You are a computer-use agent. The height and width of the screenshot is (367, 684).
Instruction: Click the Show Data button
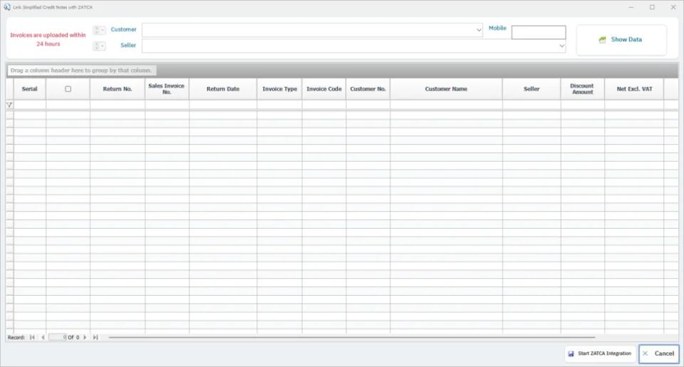(621, 40)
